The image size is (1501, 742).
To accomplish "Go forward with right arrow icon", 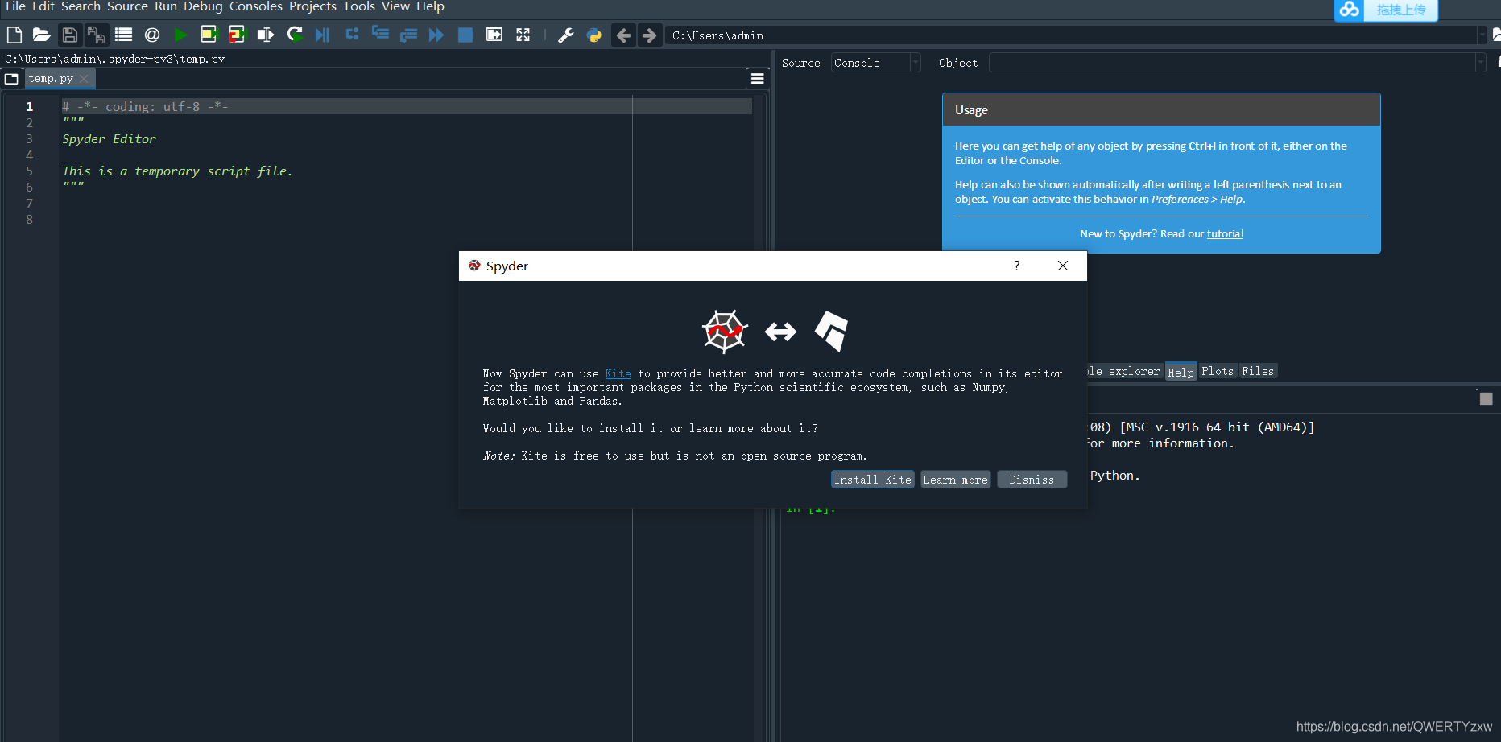I will coord(650,35).
